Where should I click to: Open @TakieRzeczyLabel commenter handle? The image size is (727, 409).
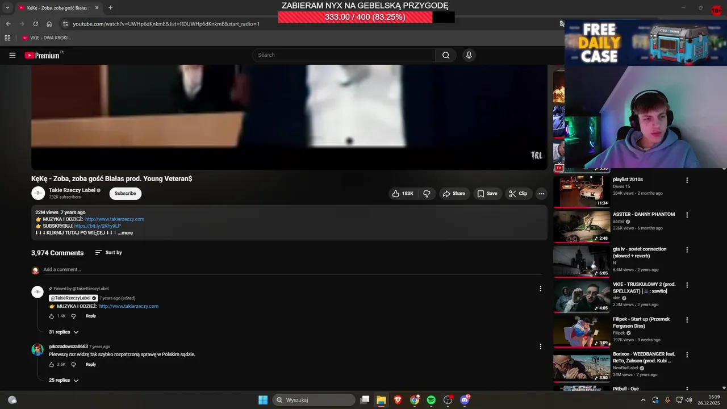tap(73, 298)
